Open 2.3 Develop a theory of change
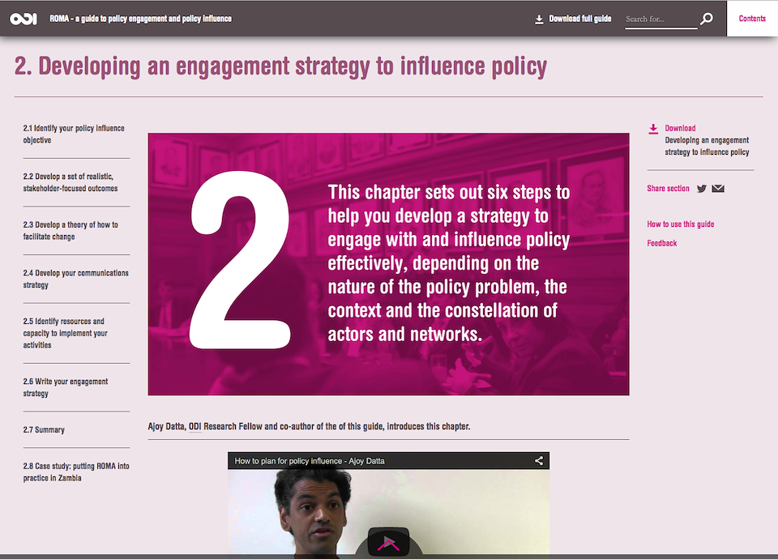This screenshot has width=778, height=559. (71, 231)
